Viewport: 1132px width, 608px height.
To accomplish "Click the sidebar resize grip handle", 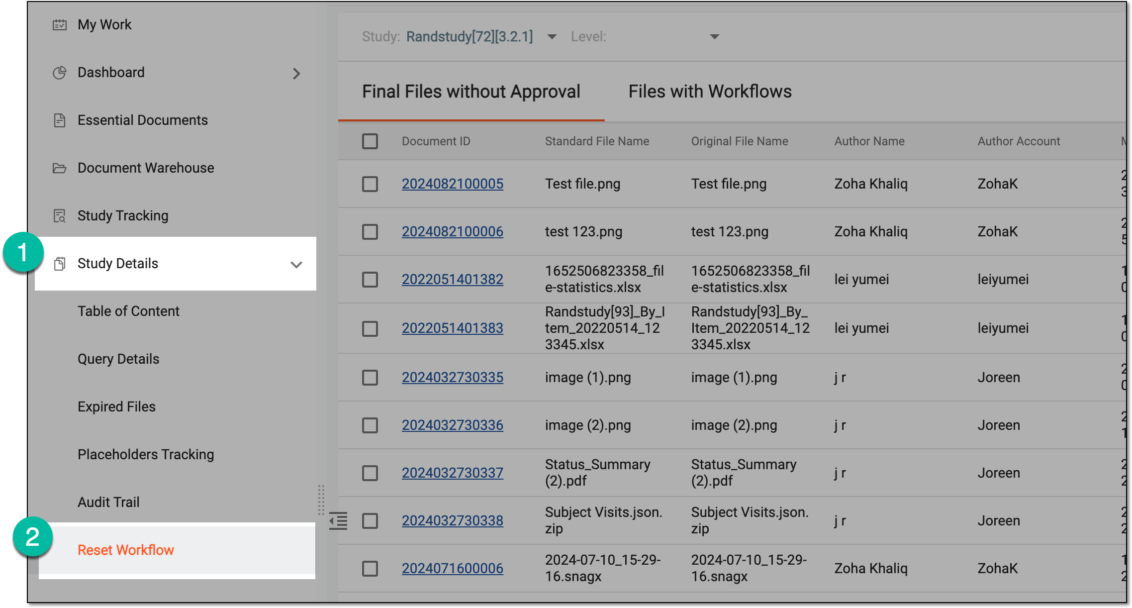I will 321,500.
